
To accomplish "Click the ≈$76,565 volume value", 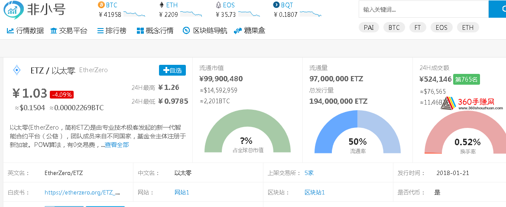I will (x=432, y=92).
